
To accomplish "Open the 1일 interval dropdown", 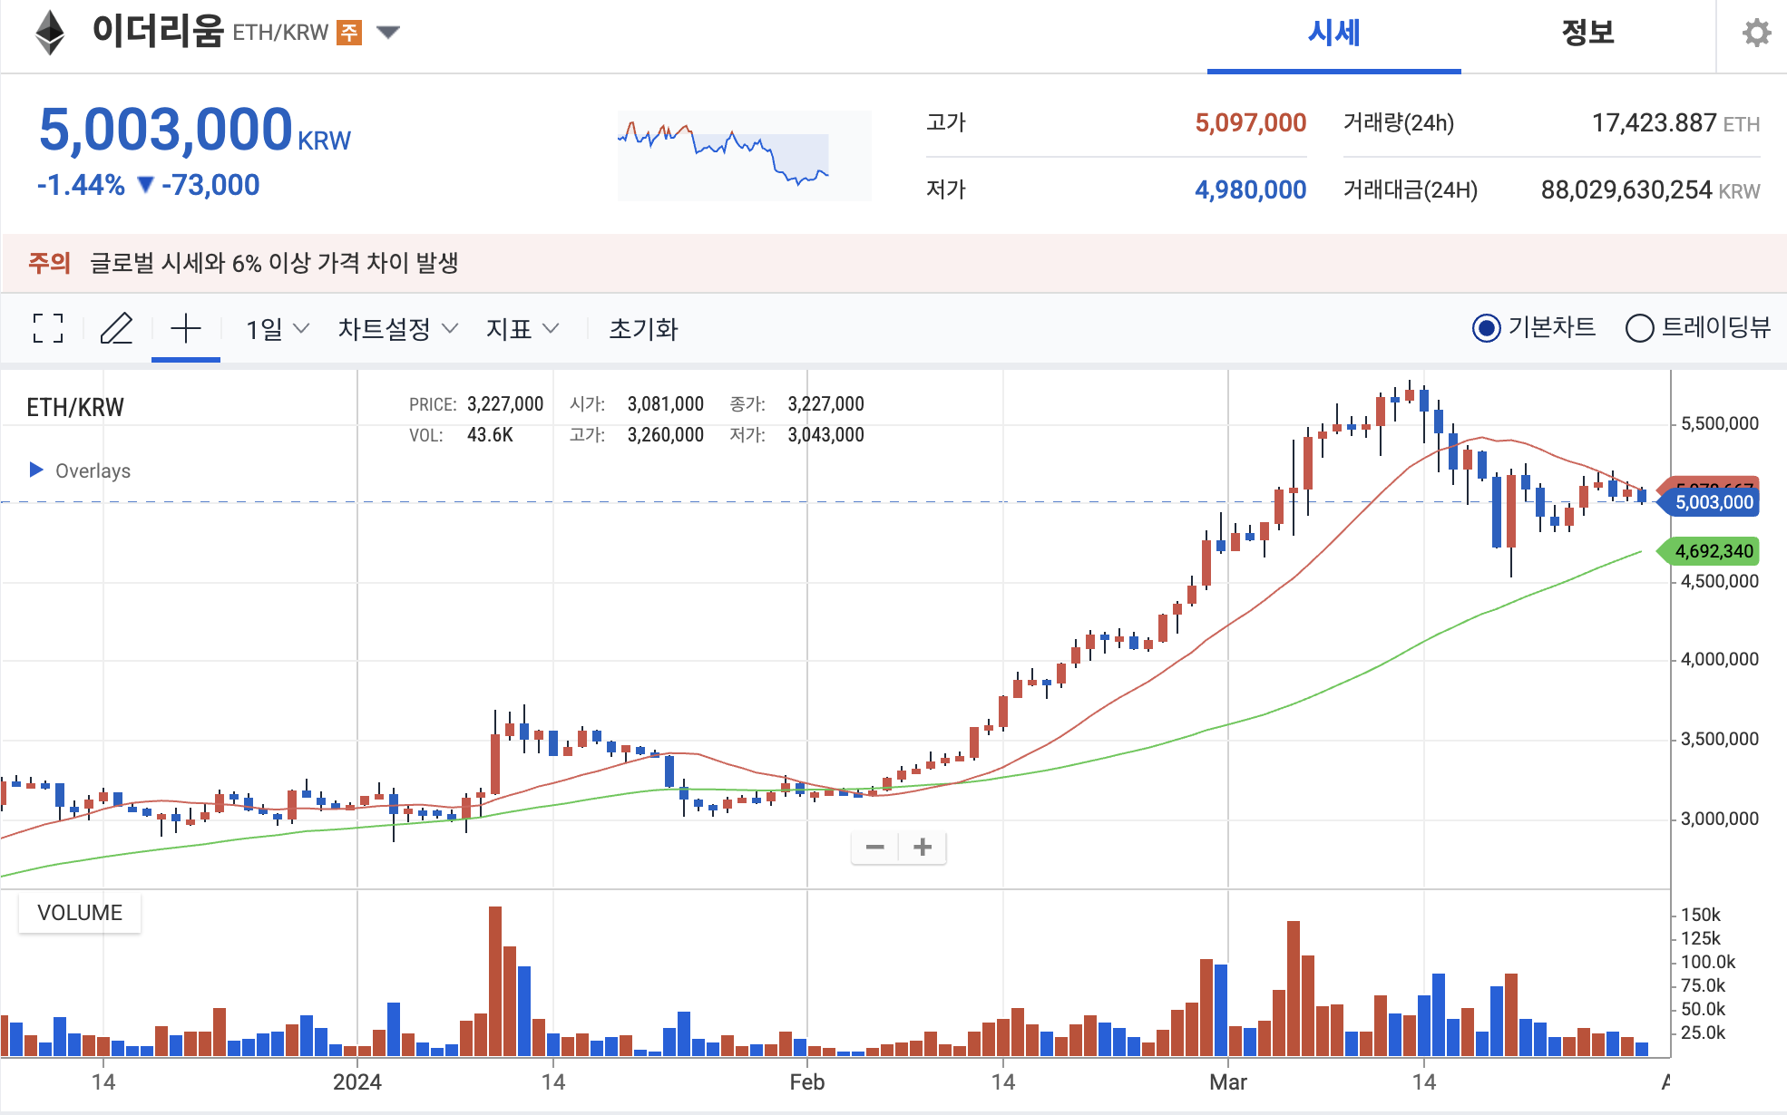I will 278,328.
